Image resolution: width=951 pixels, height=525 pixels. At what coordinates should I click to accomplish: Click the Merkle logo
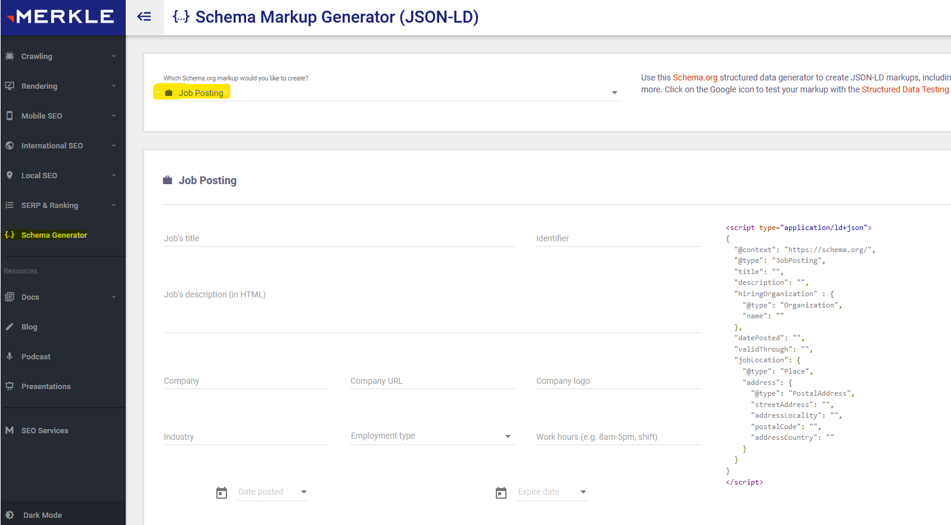click(x=61, y=17)
